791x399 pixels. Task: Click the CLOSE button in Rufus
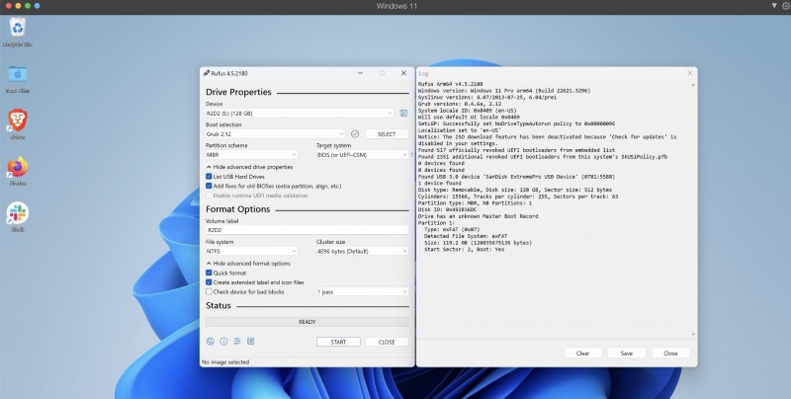tap(387, 342)
